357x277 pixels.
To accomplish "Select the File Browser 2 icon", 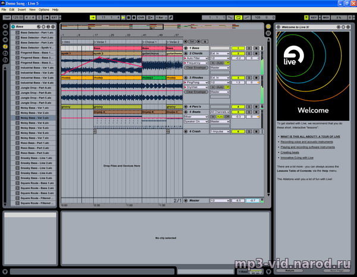I will pyautogui.click(x=5, y=53).
